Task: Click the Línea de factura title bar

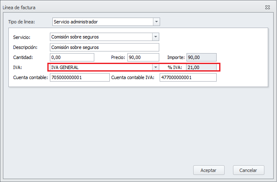Action: tap(126, 8)
